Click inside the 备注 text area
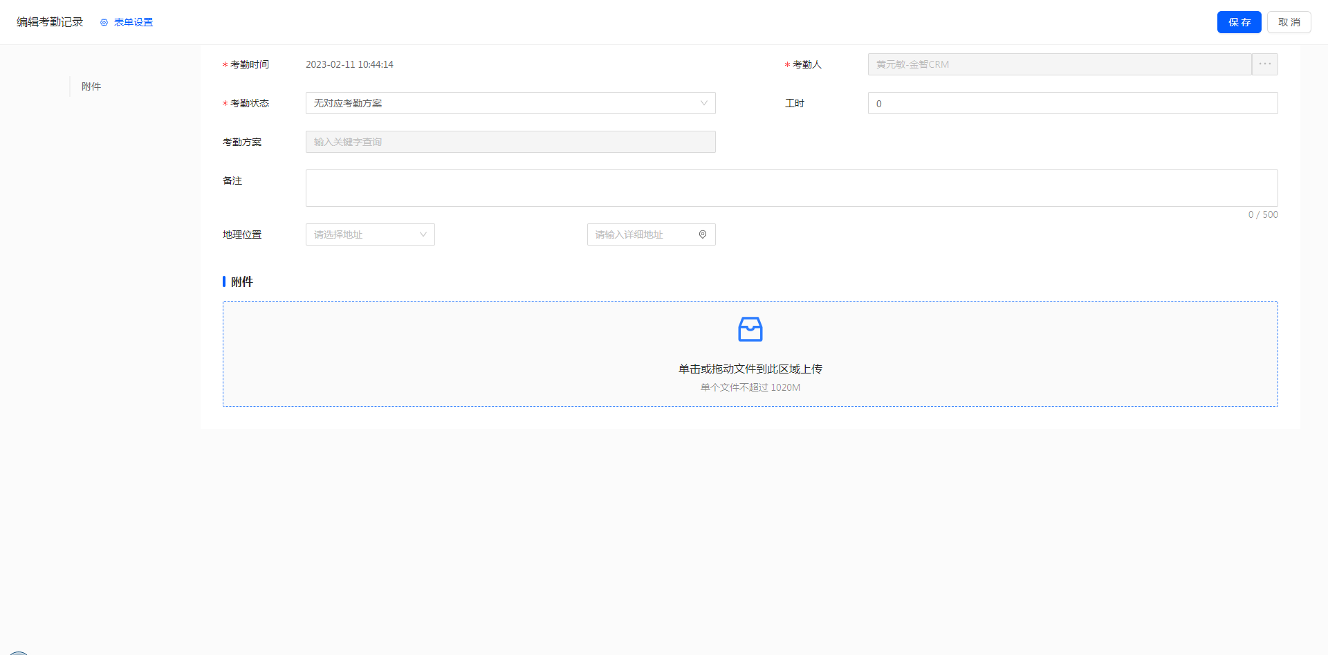This screenshot has width=1328, height=655. pos(792,188)
